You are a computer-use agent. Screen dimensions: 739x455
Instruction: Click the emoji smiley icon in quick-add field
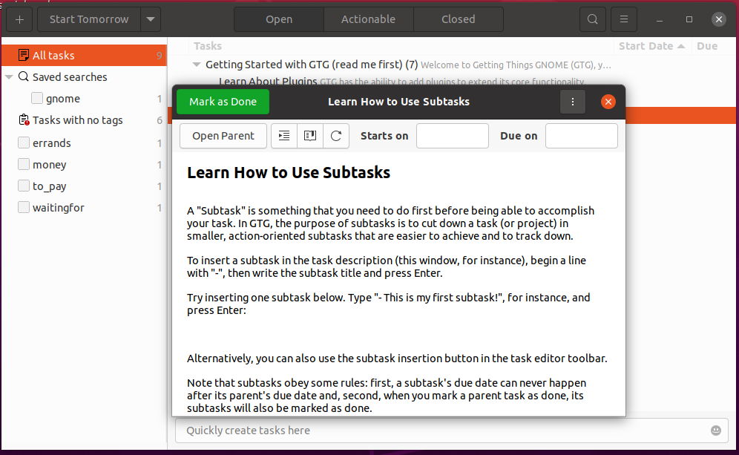pyautogui.click(x=716, y=431)
